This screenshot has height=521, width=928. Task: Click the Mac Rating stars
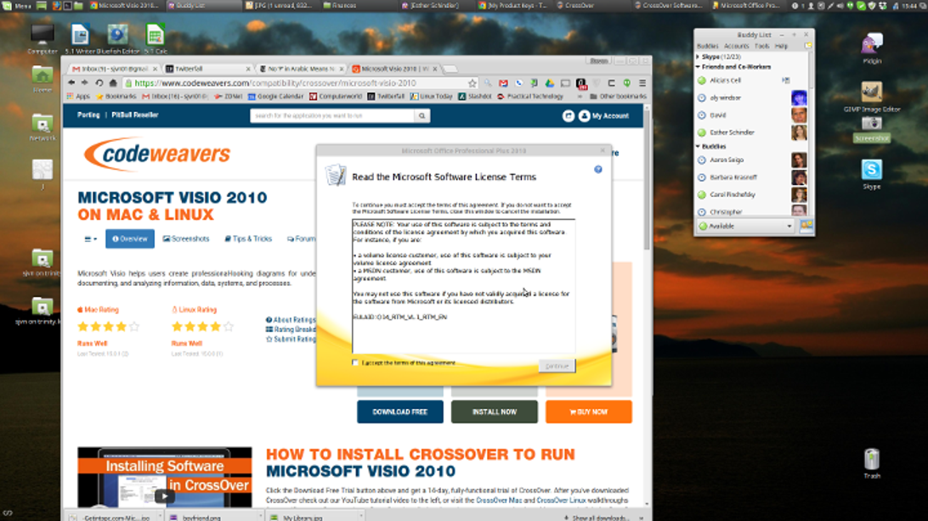[108, 327]
